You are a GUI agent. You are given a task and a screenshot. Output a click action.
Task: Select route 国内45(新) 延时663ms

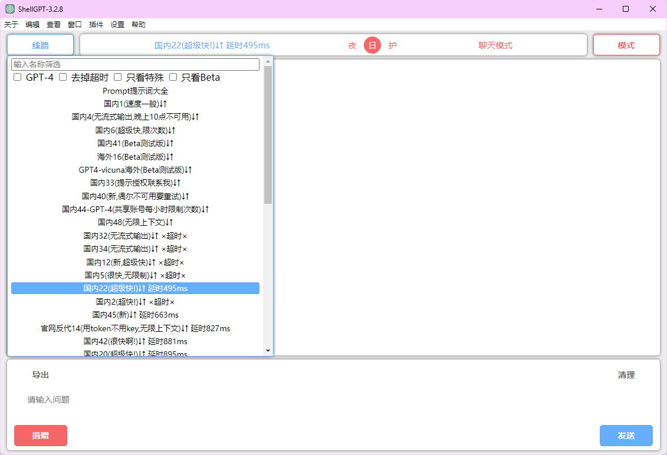[135, 315]
